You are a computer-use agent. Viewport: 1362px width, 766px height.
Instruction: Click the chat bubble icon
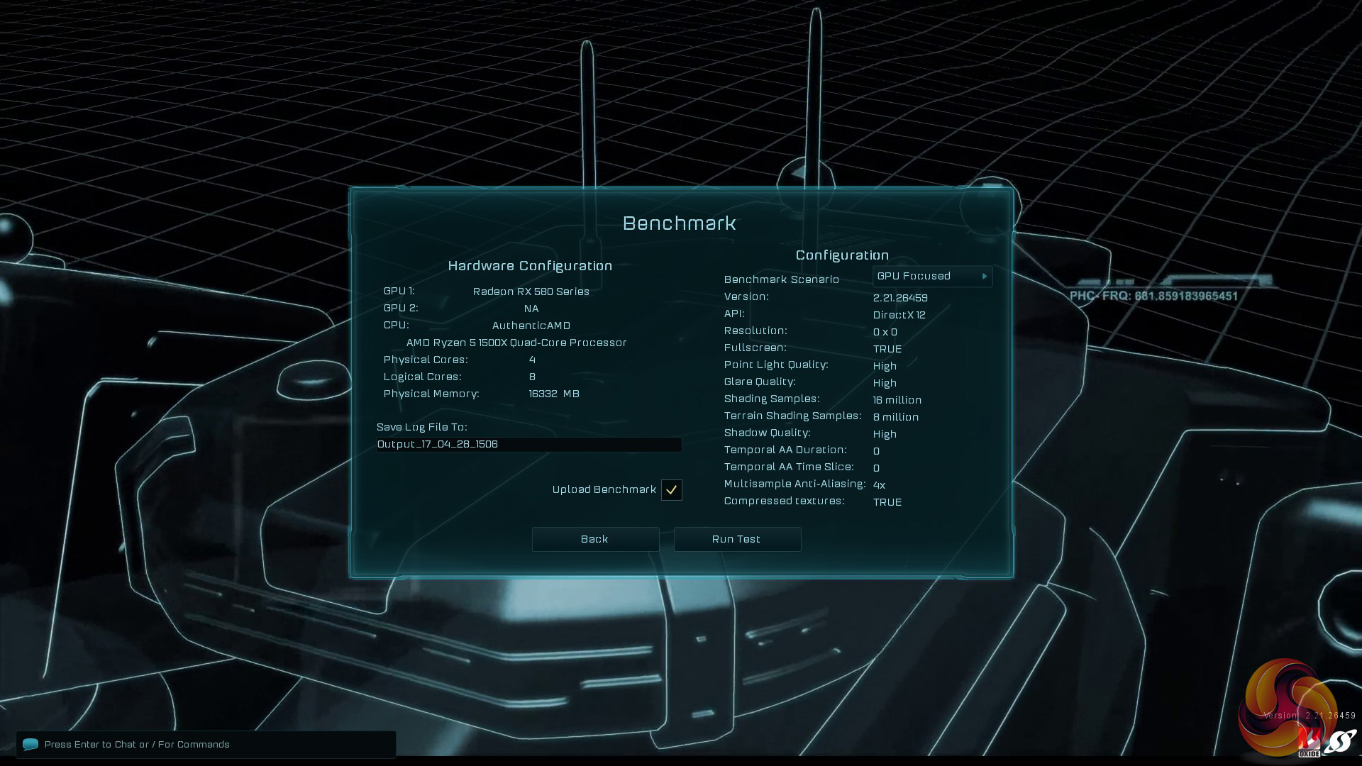coord(30,744)
